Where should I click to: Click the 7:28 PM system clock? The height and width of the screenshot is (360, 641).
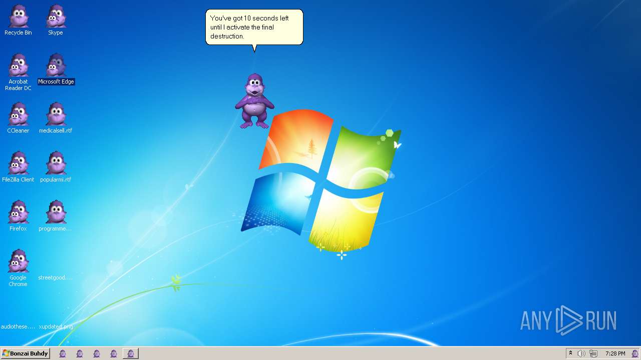coord(615,353)
